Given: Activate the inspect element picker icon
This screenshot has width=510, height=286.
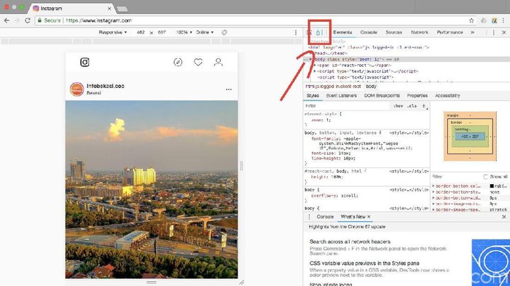Looking at the screenshot, I should pos(310,32).
